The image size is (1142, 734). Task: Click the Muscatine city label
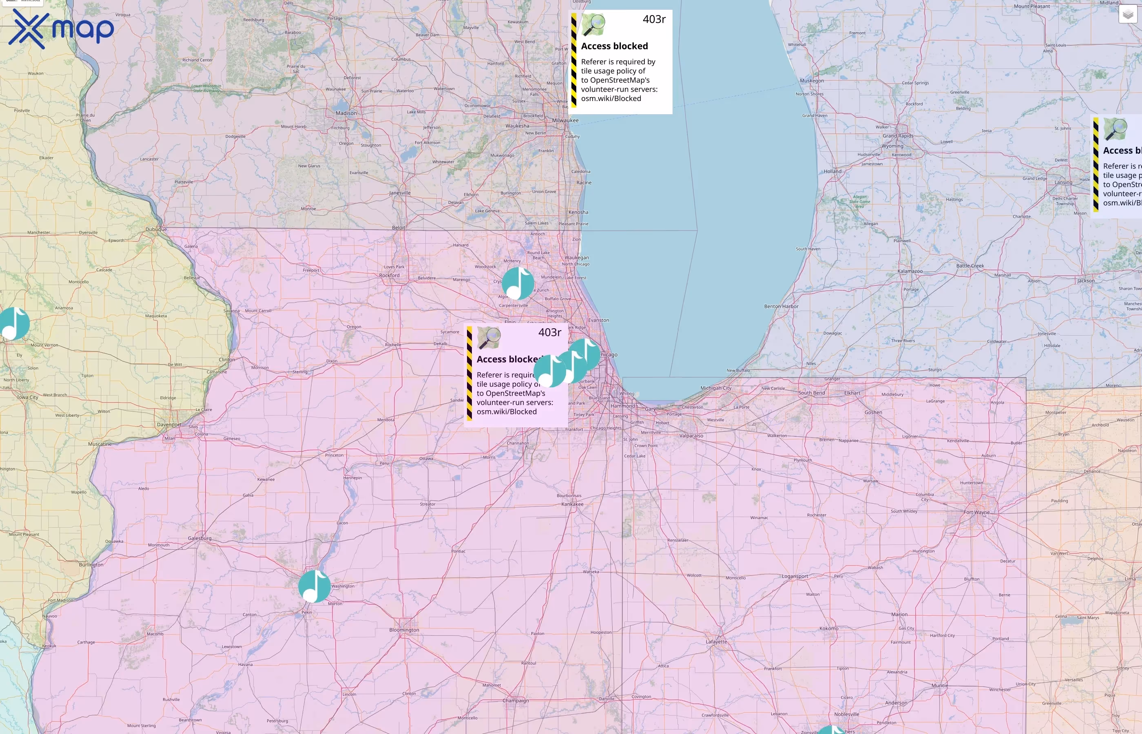click(x=100, y=444)
